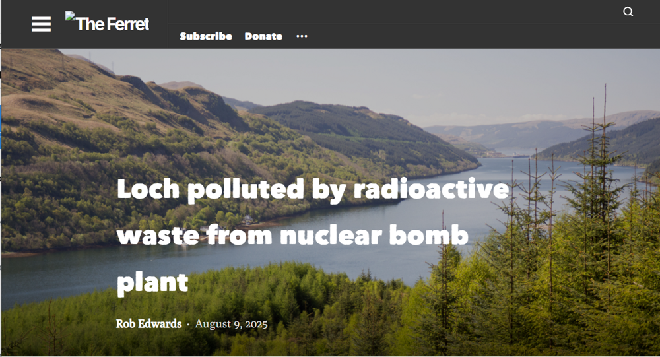Click the search magnifier icon
The width and height of the screenshot is (660, 357).
click(628, 12)
